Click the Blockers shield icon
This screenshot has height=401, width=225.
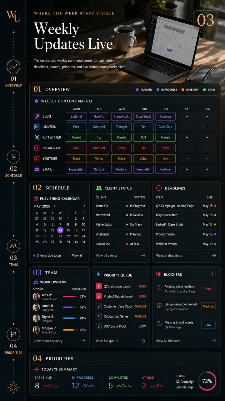pos(158,274)
